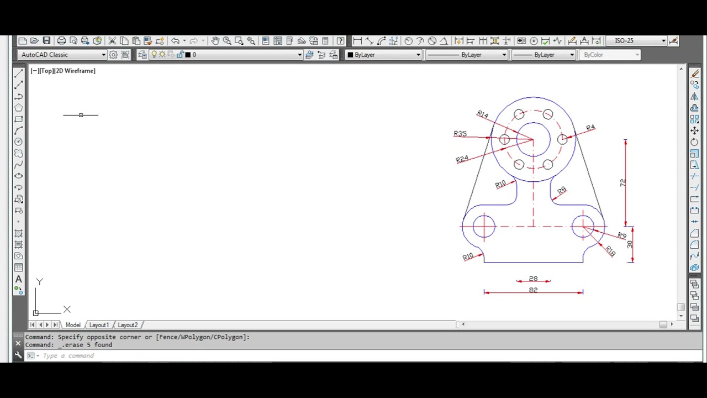Select the Circle draw tool
Viewport: 707px width, 398px height.
tap(18, 142)
